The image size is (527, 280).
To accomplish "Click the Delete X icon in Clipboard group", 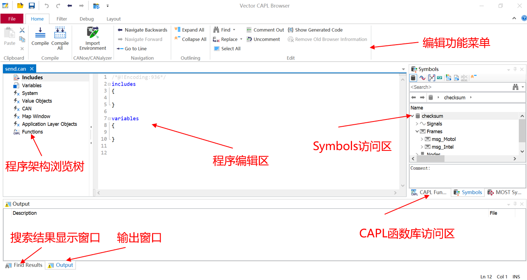I will pyautogui.click(x=22, y=49).
